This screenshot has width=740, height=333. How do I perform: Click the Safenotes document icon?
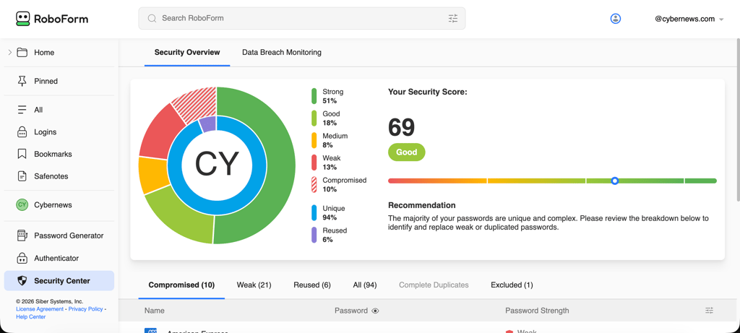point(22,176)
